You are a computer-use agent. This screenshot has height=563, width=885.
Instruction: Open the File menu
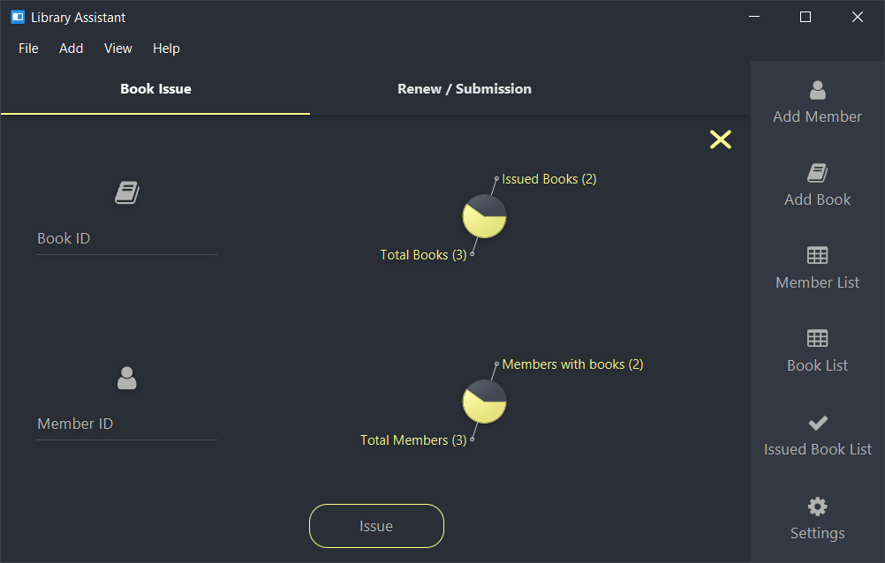pos(28,49)
